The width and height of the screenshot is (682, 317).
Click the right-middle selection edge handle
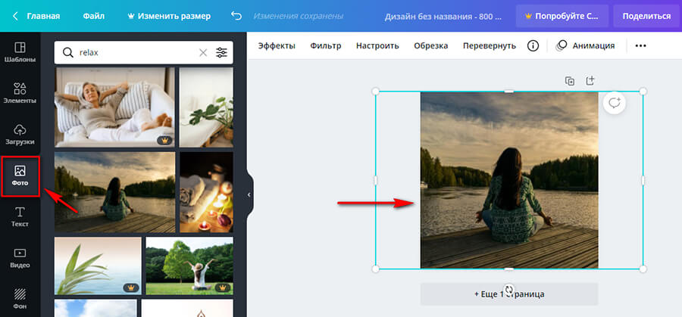point(643,180)
